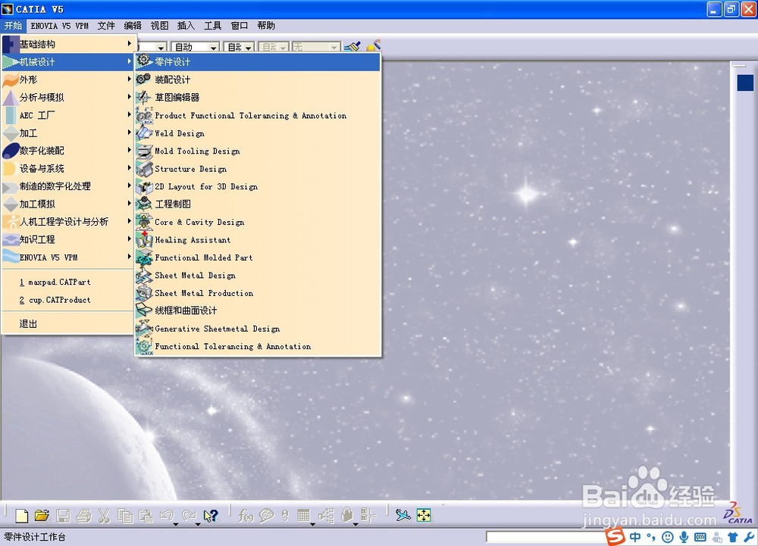Viewport: 758px width, 546px height.
Task: Open the 插入 Insert menu
Action: (x=186, y=26)
